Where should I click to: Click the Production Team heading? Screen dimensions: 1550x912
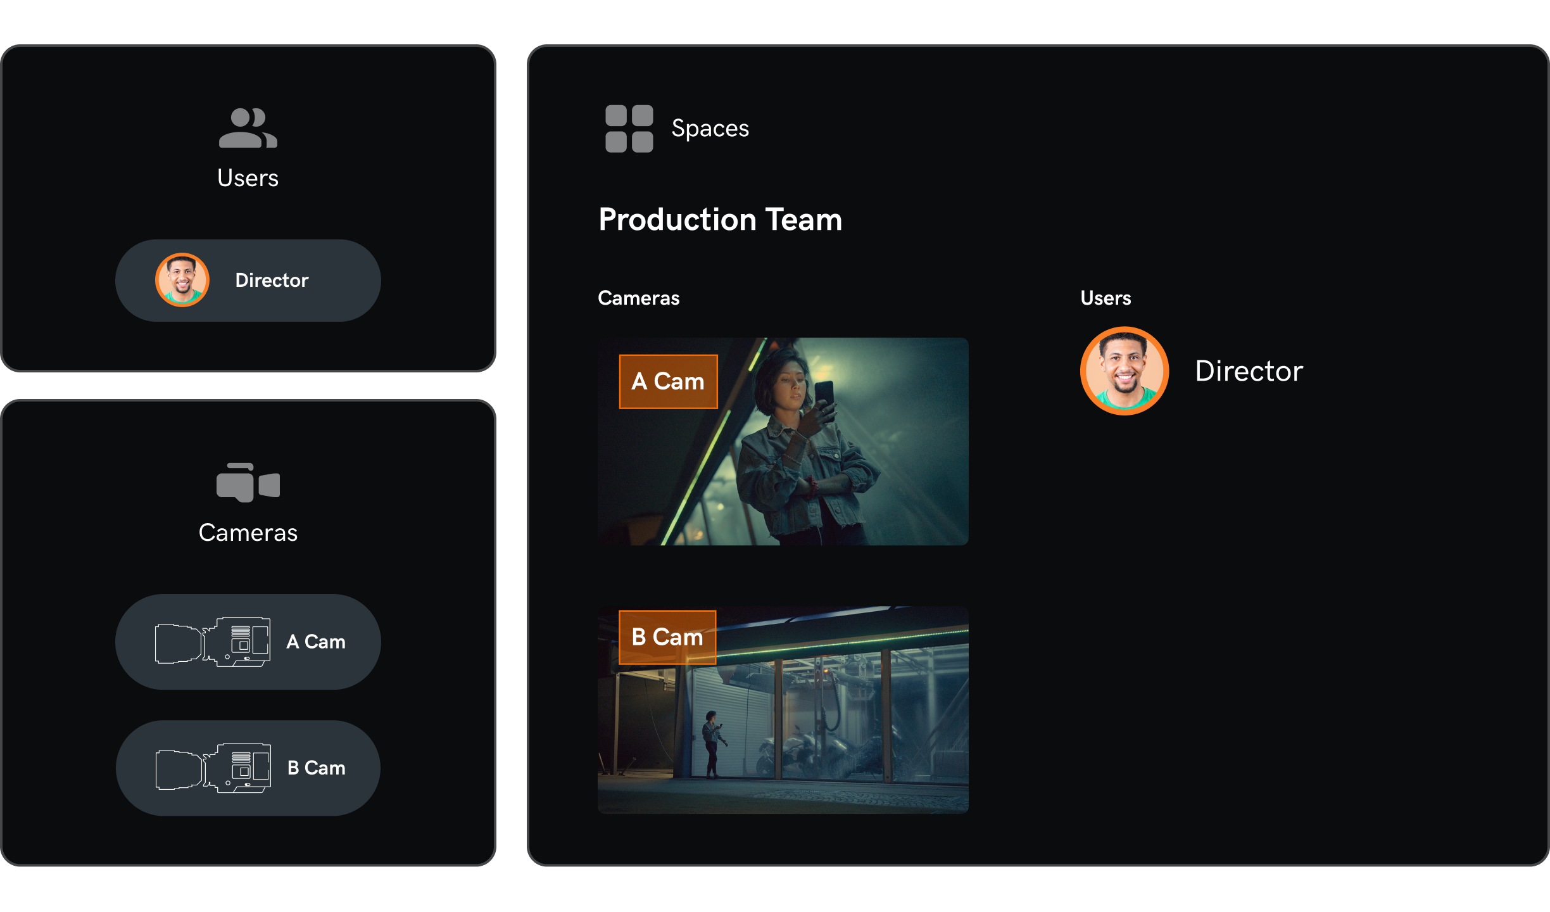720,220
